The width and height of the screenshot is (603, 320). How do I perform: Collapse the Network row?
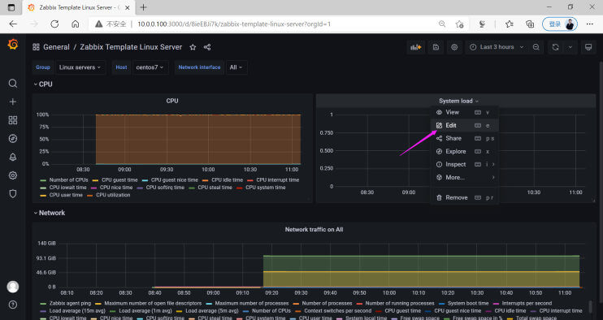[x=50, y=213]
